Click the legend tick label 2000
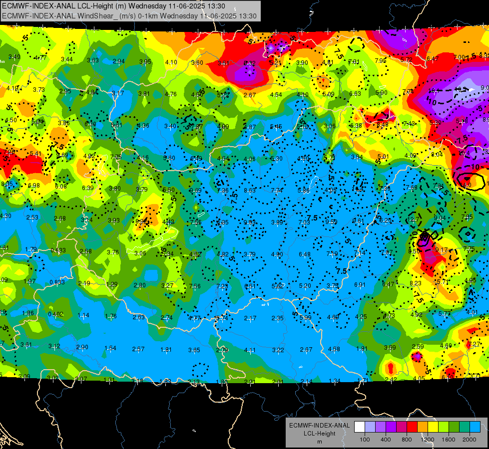 pos(470,440)
